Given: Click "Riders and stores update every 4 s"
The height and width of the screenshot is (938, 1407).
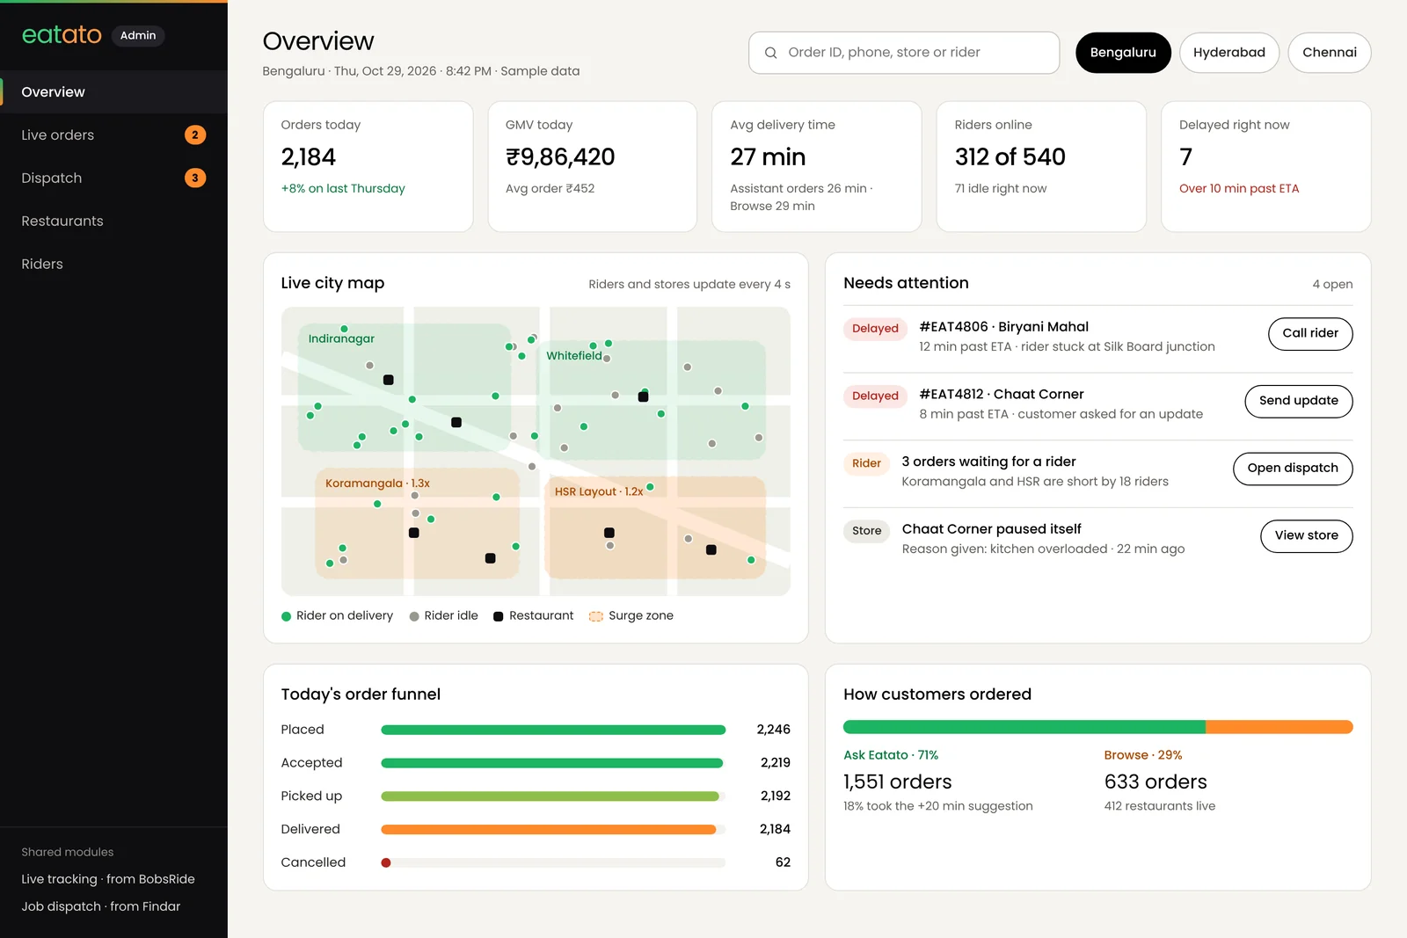Looking at the screenshot, I should [x=689, y=285].
